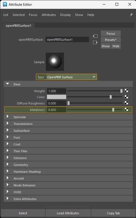Click the pin icon in menu bar
This screenshot has width=136, height=218.
tap(131, 15)
